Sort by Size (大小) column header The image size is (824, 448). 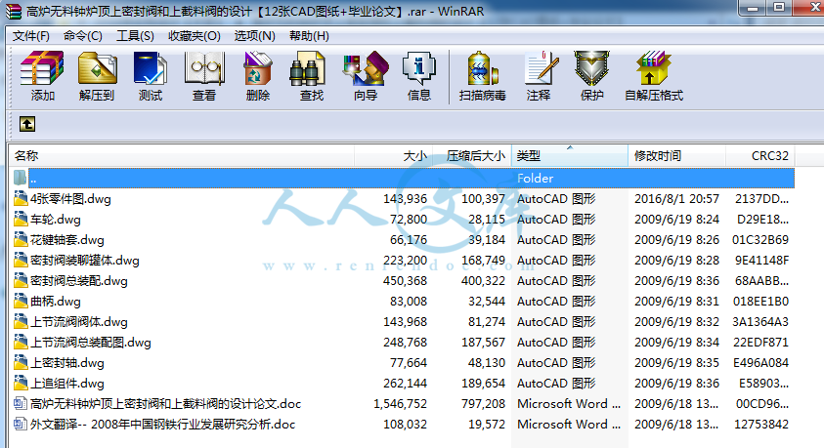(393, 156)
